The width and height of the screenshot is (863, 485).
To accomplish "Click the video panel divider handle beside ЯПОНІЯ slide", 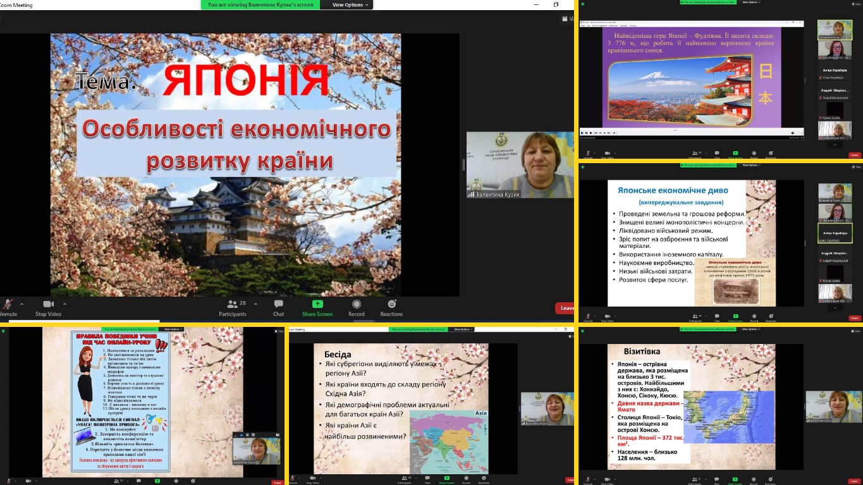I will pos(463,164).
